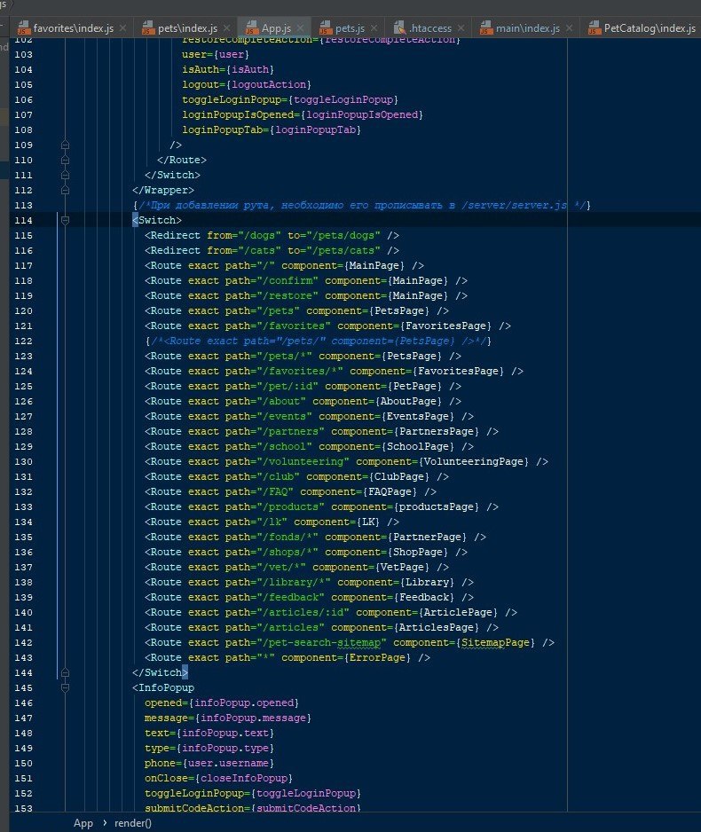Click "/pets/dogs" redirect target text

click(x=343, y=235)
